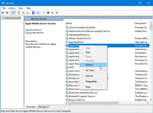Viewport: 153px width, 113px height.
Task: Click the horizontal scrollbar thumb
Action: [x=93, y=103]
